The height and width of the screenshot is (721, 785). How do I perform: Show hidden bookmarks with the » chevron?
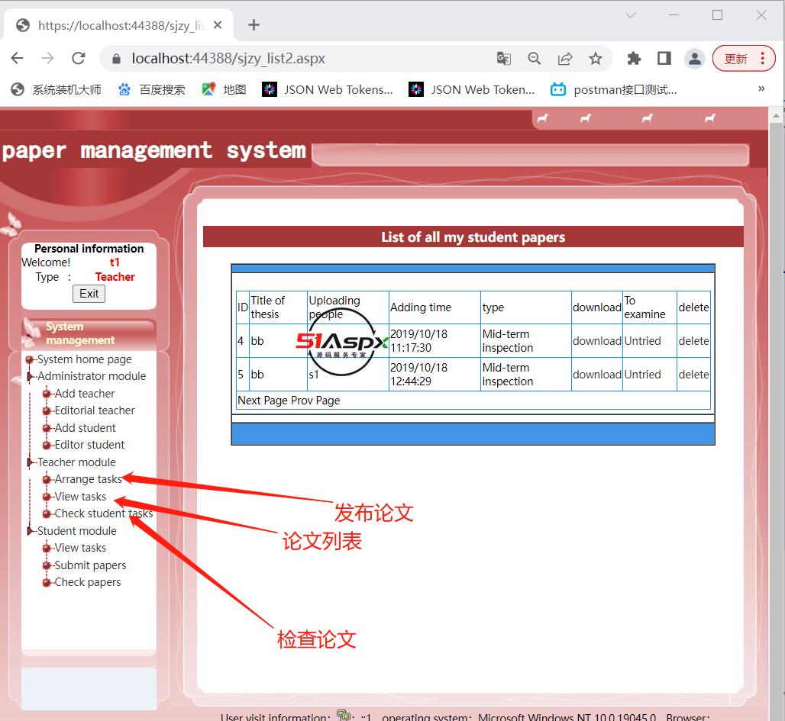[761, 89]
